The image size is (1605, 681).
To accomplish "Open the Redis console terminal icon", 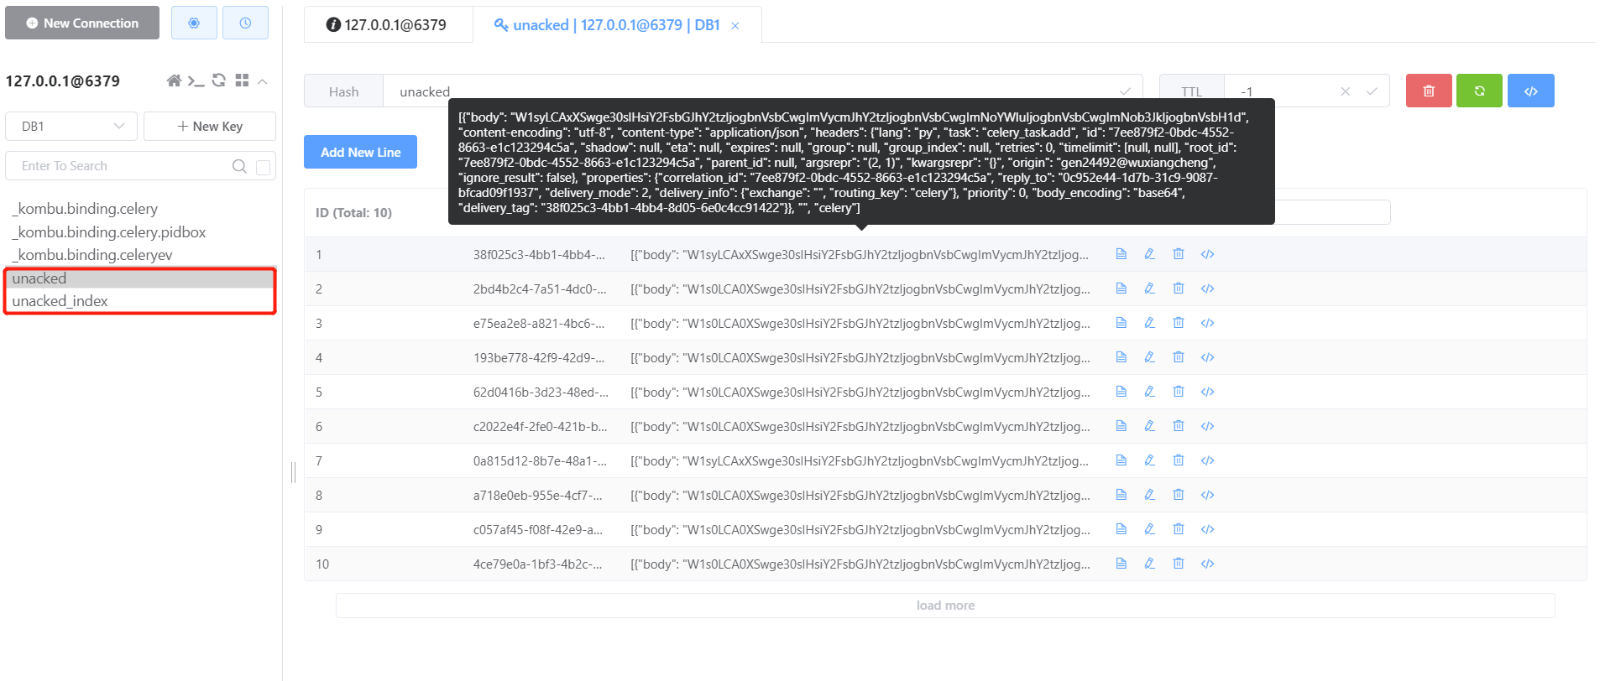I will pos(196,81).
